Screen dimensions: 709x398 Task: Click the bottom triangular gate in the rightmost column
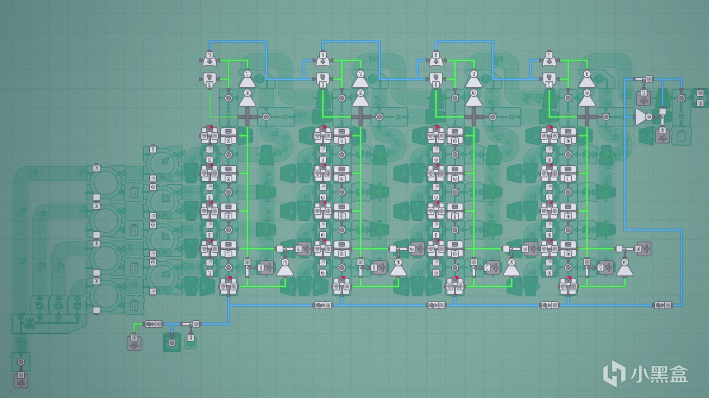pos(625,267)
